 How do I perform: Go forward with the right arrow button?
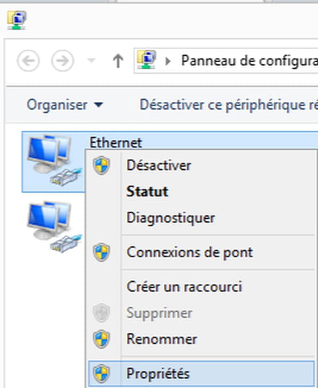(x=62, y=61)
